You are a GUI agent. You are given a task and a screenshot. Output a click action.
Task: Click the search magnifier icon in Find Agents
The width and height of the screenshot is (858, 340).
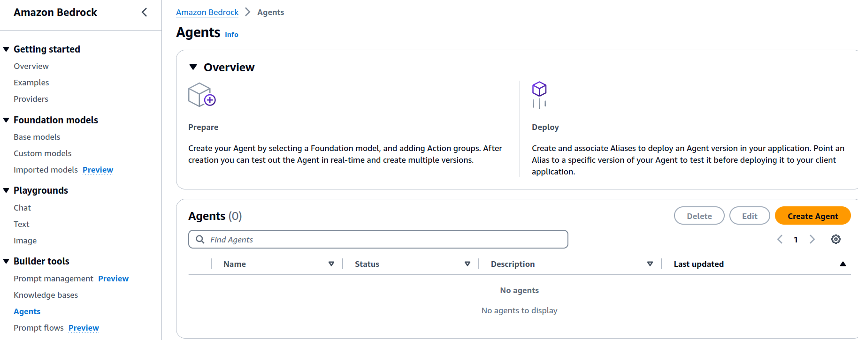200,239
